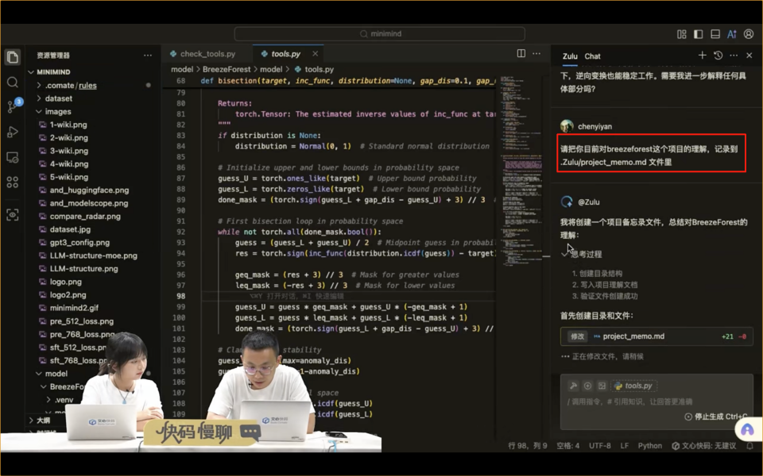Open the eye-frame preview icon in activity bar
The height and width of the screenshot is (476, 763).
[13, 215]
